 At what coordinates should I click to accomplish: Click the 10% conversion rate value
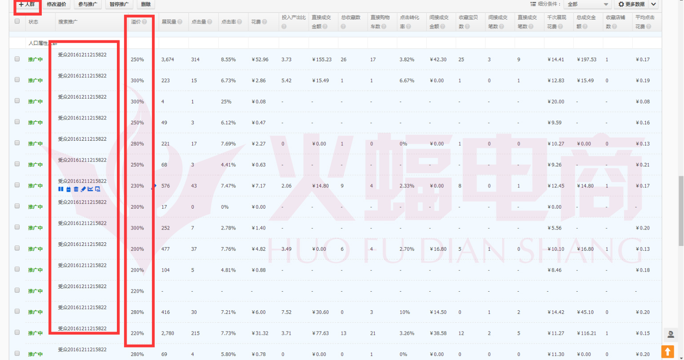pyautogui.click(x=404, y=312)
